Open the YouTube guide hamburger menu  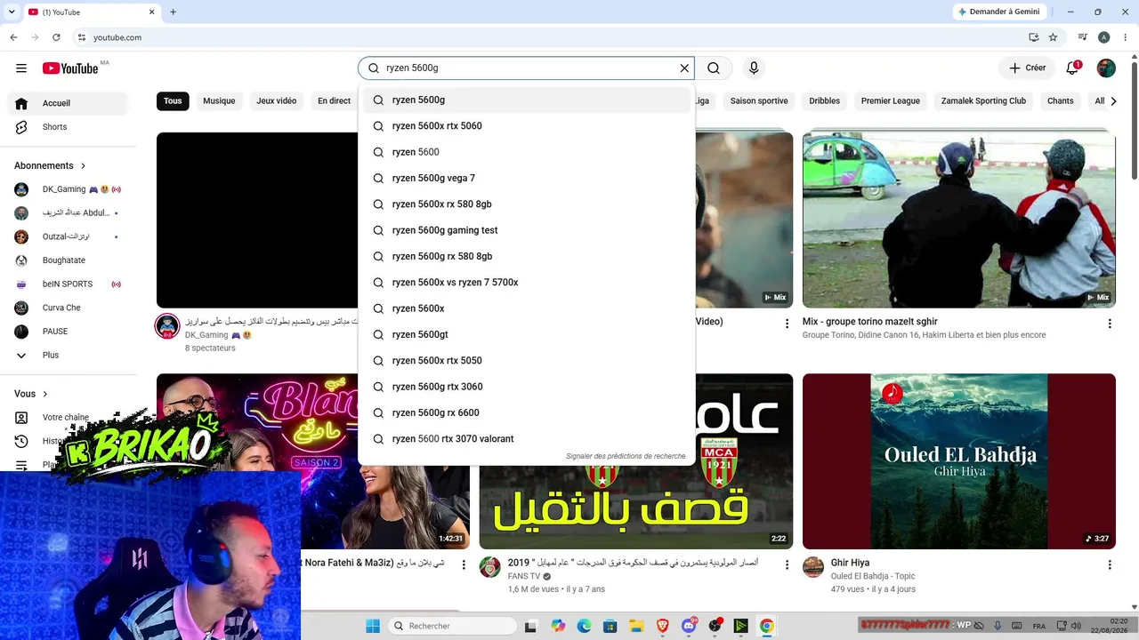tap(21, 68)
